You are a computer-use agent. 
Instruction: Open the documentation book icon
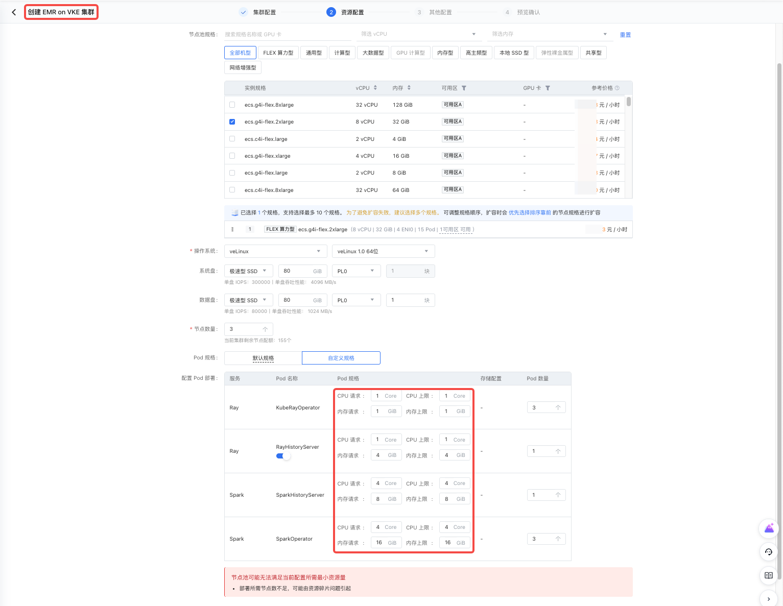pos(769,575)
